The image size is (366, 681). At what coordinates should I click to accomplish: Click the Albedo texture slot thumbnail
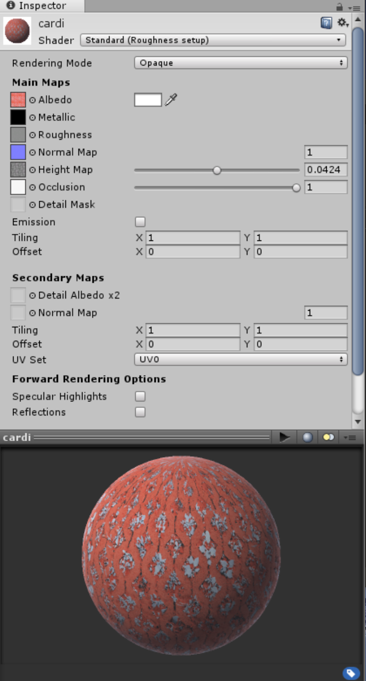coord(18,100)
